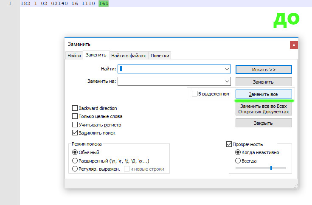312x205 pixels.
Task: Click the Заменить все button
Action: [263, 94]
